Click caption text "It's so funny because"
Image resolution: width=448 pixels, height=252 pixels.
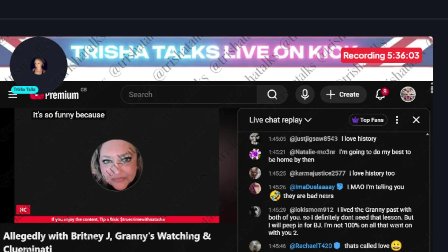(x=69, y=115)
